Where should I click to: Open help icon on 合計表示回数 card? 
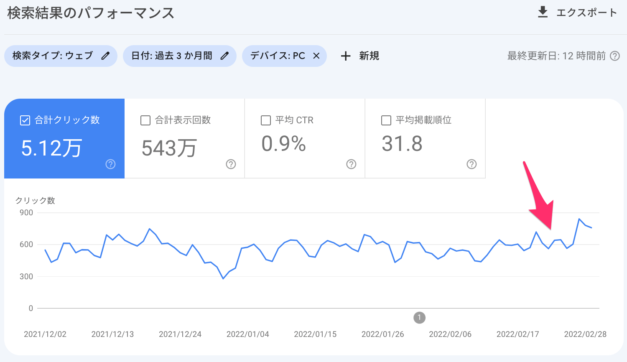click(x=231, y=164)
